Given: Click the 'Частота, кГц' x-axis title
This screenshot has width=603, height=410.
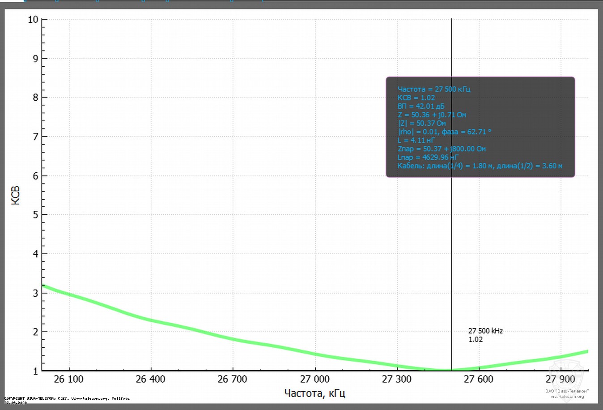Looking at the screenshot, I should coord(314,393).
